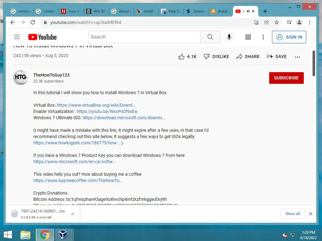Switch to the 'Install' tab
Viewport: 322px width, 241px height.
pos(146,11)
